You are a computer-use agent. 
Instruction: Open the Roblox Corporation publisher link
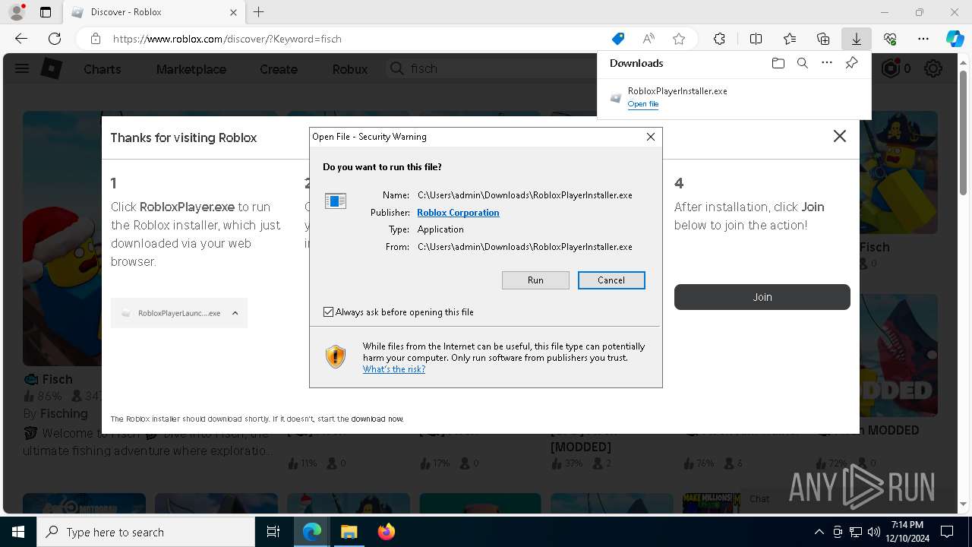[458, 213]
